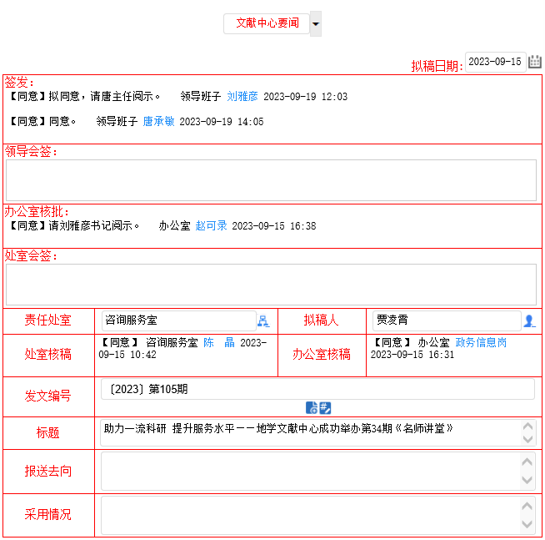Click the generate document number icon

click(x=312, y=408)
